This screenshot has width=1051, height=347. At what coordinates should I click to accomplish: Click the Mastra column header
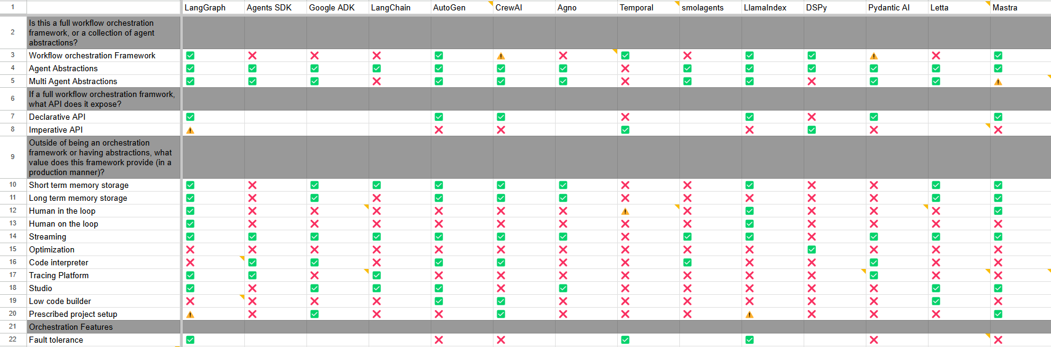coord(1021,7)
